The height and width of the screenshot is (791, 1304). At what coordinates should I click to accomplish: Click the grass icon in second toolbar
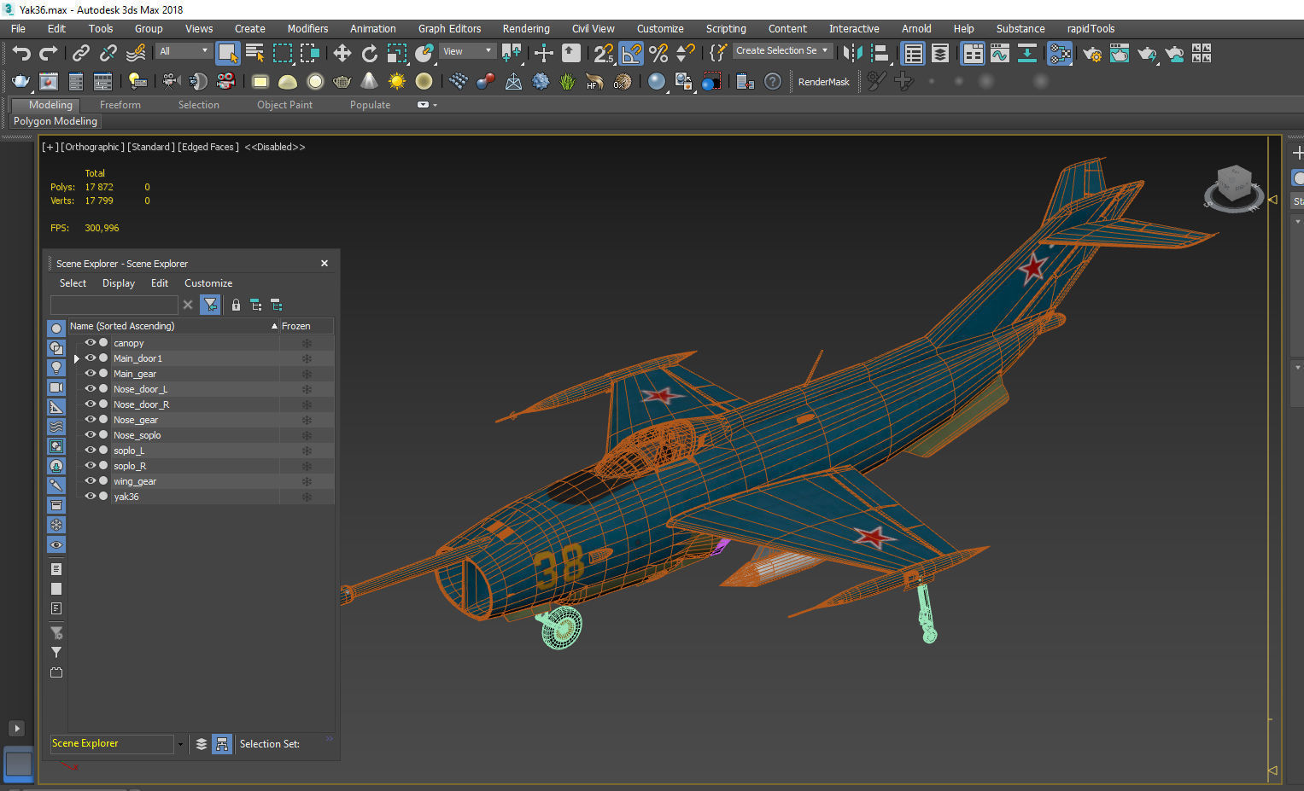(568, 81)
